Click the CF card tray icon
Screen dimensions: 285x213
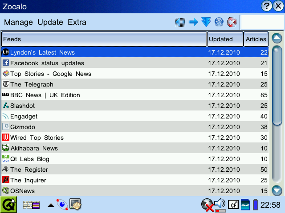[x=233, y=205]
